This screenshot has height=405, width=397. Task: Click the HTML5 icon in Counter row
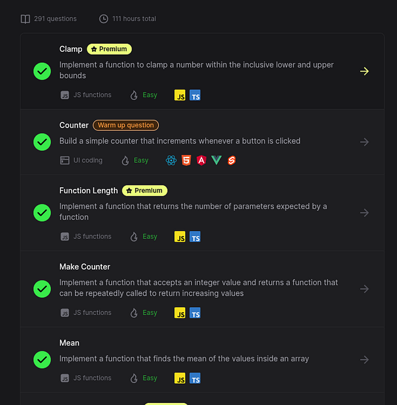[x=187, y=160]
